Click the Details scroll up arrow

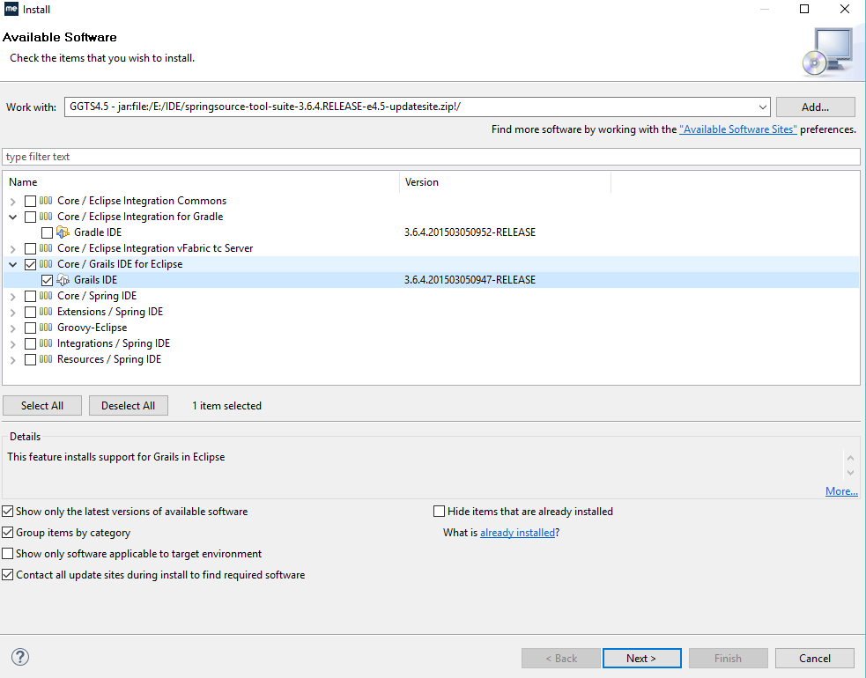pyautogui.click(x=850, y=458)
